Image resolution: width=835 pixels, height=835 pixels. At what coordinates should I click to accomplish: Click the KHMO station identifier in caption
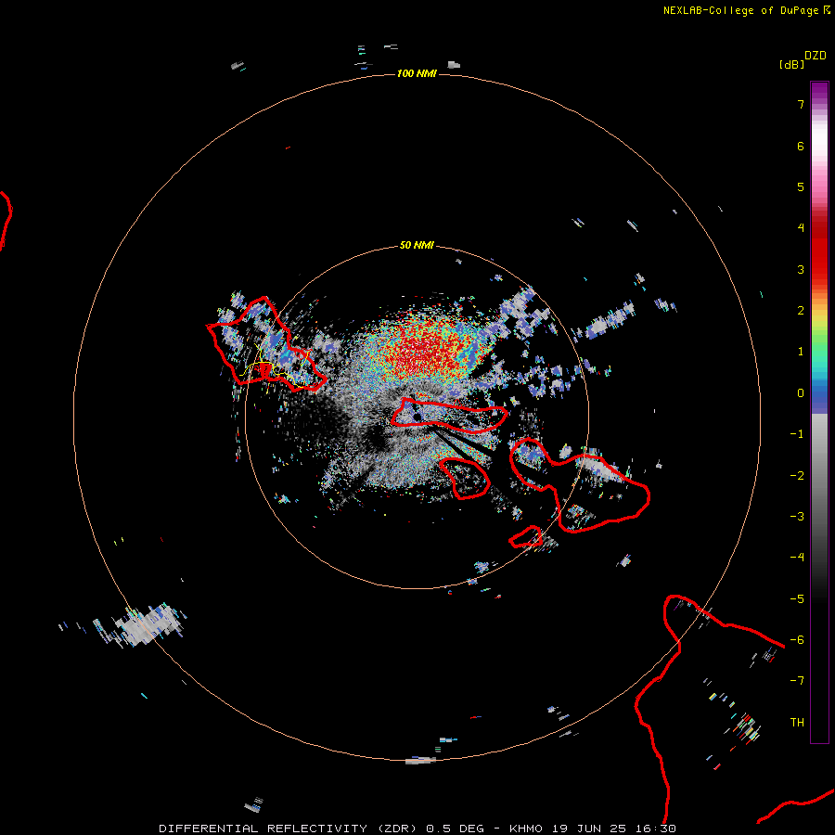pyautogui.click(x=526, y=829)
